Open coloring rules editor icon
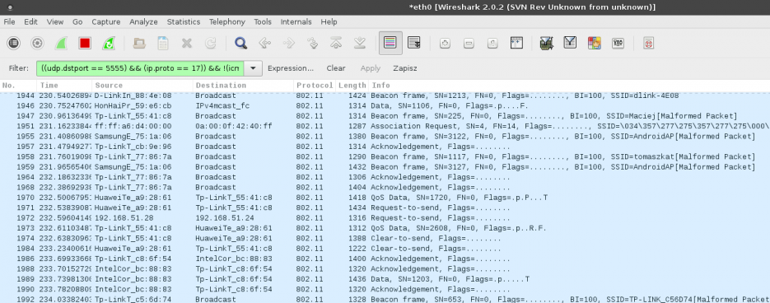 (x=595, y=43)
